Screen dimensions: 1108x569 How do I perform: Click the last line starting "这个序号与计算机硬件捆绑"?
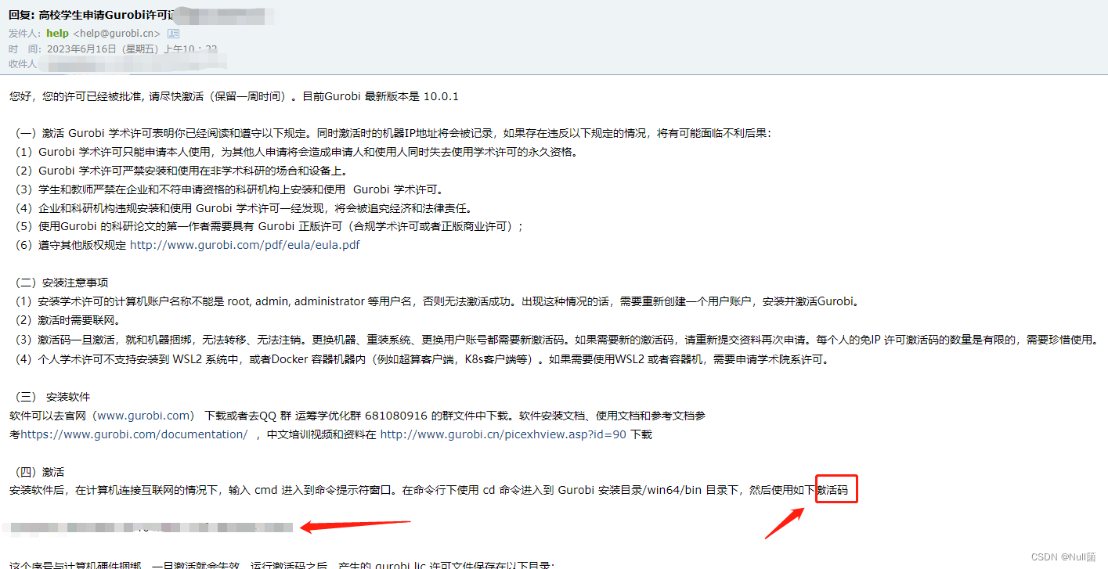[282, 564]
